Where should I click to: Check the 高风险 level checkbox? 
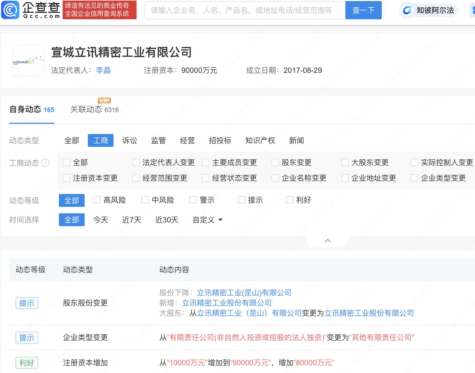click(x=97, y=200)
